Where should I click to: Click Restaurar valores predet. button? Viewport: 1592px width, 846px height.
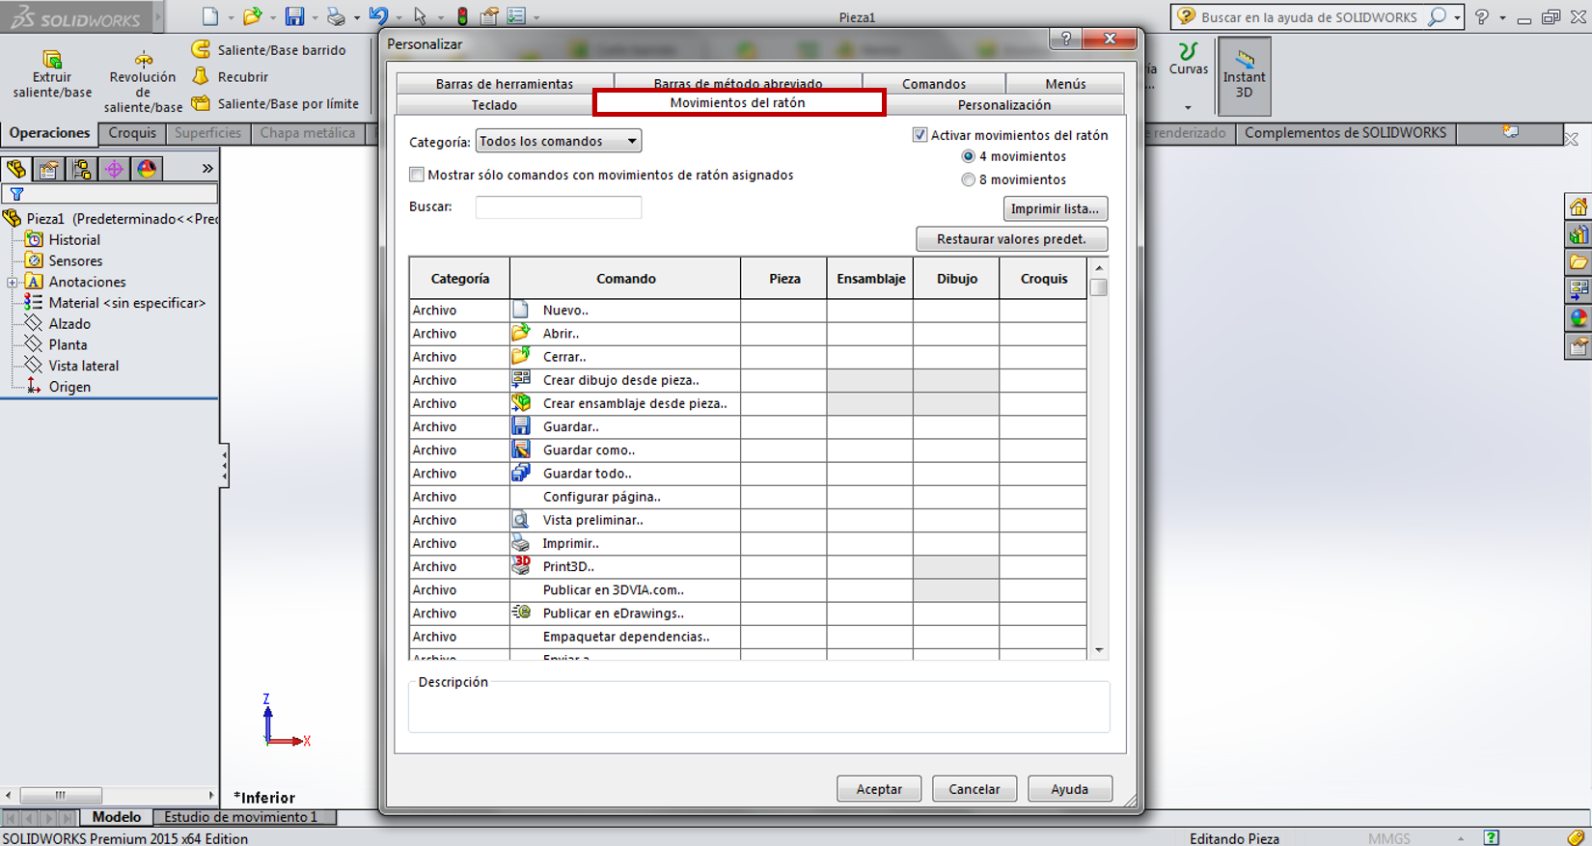pyautogui.click(x=1011, y=239)
